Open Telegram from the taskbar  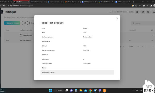95,90
